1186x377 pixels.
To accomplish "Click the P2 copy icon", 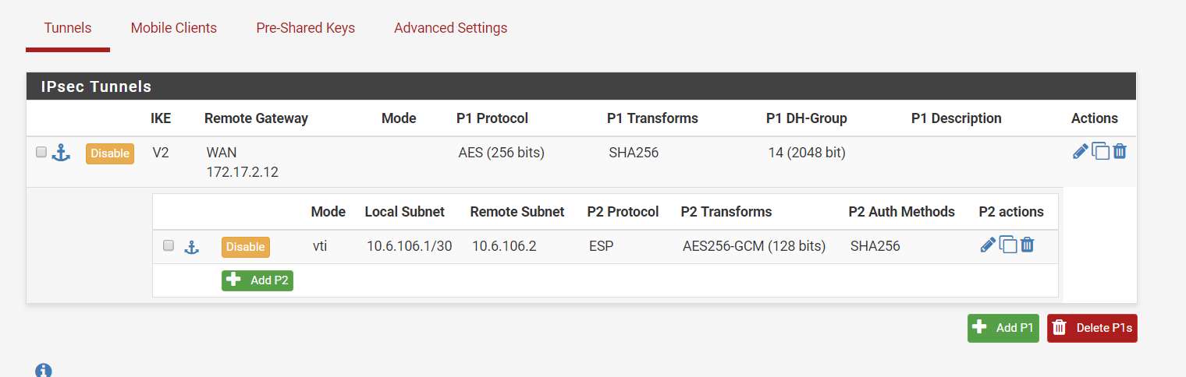I will tap(1008, 245).
